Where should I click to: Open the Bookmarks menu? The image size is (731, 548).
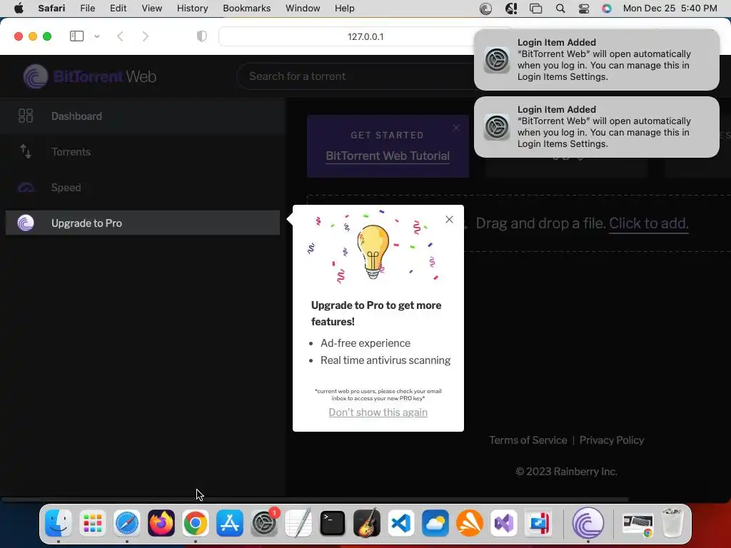[x=246, y=9]
